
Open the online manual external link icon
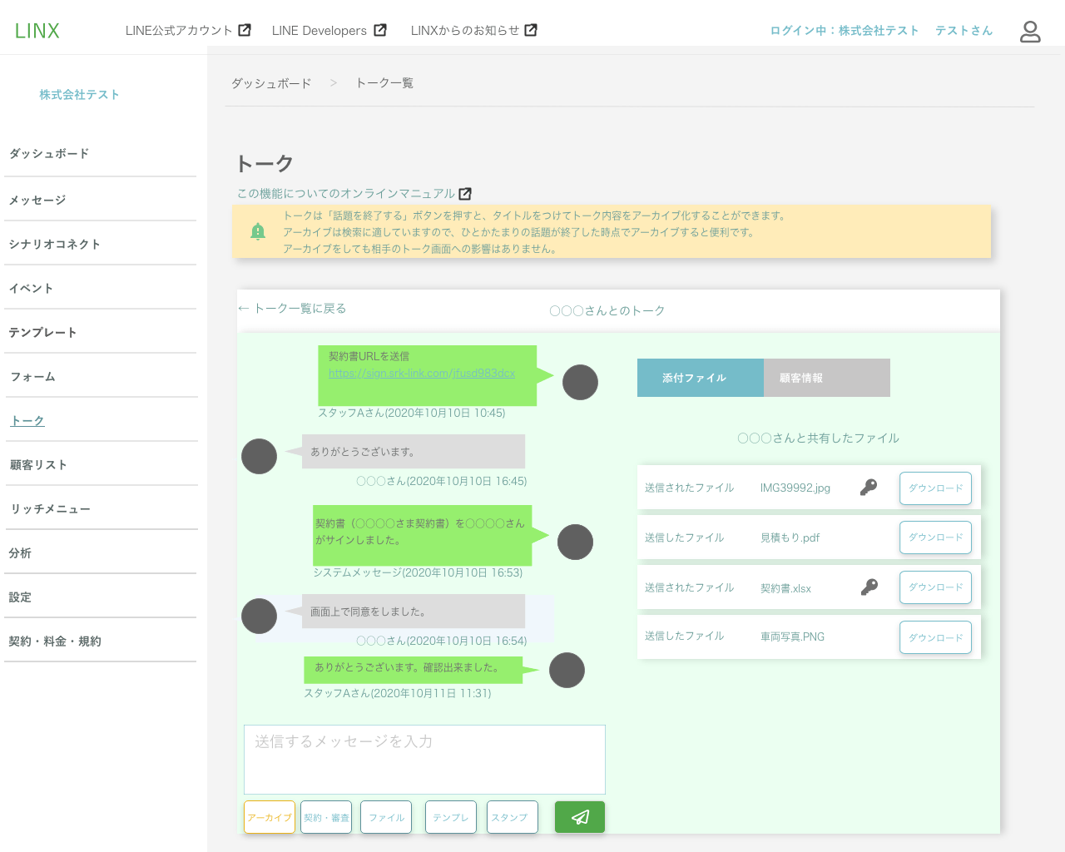(x=465, y=194)
